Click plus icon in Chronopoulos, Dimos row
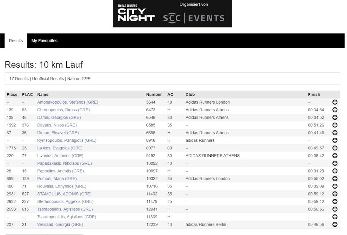Screen dimensions: 347x235 [335, 110]
